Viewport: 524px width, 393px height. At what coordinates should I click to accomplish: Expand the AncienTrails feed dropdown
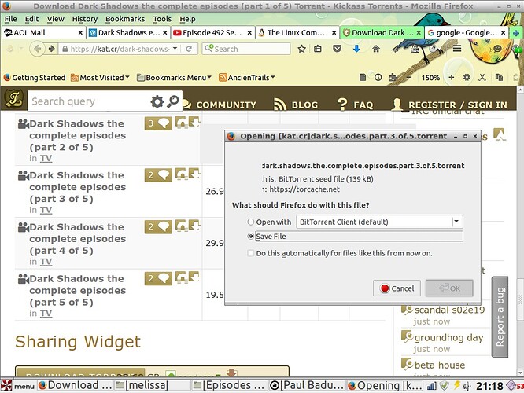tap(246, 78)
